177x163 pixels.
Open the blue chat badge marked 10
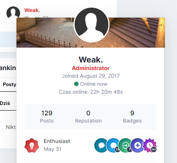114,145
